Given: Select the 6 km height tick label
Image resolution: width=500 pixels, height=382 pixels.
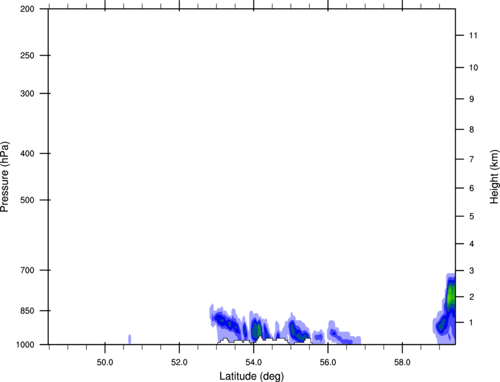Looking at the screenshot, I should click(x=471, y=188).
